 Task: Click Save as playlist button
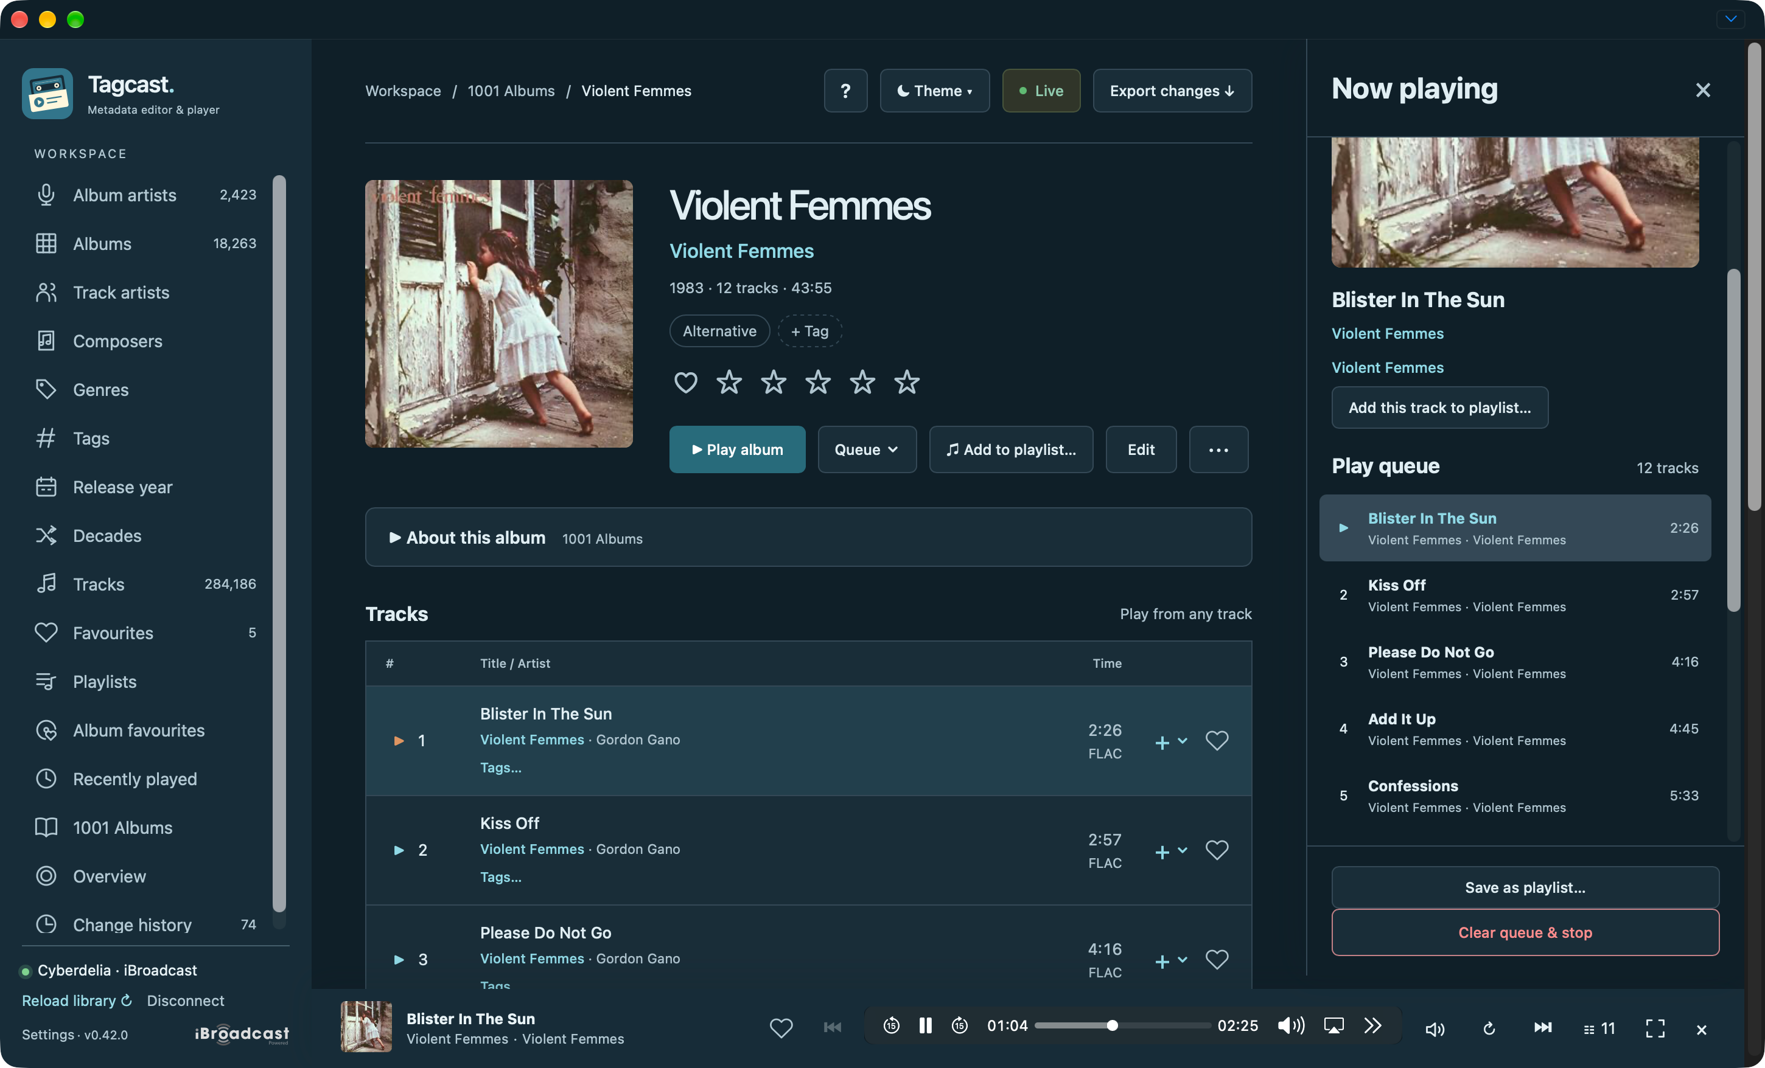click(x=1525, y=887)
